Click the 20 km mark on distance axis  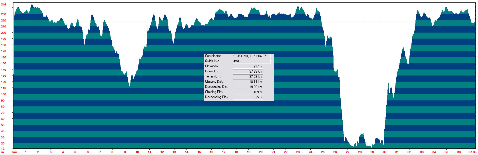[x=261, y=152]
